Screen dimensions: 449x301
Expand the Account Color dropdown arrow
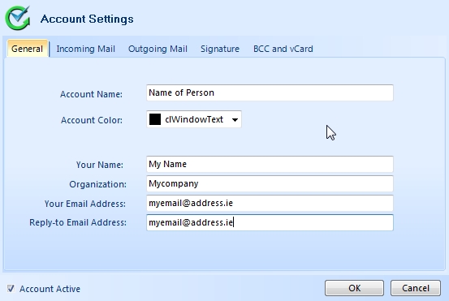pos(235,119)
